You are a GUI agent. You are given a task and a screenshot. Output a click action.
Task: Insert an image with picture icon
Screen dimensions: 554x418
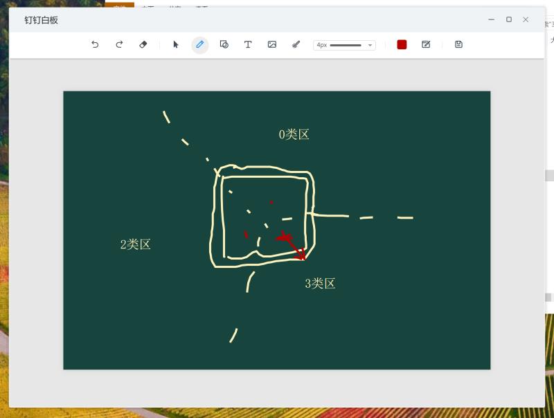coord(272,44)
